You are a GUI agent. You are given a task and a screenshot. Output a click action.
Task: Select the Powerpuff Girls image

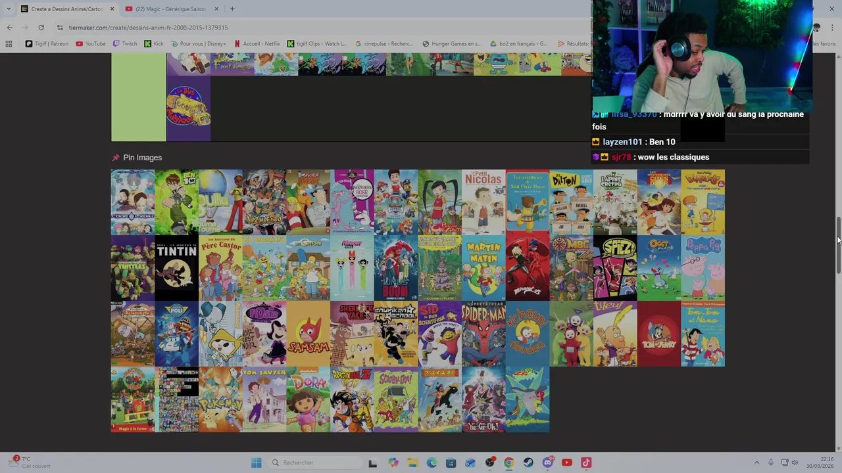point(352,268)
